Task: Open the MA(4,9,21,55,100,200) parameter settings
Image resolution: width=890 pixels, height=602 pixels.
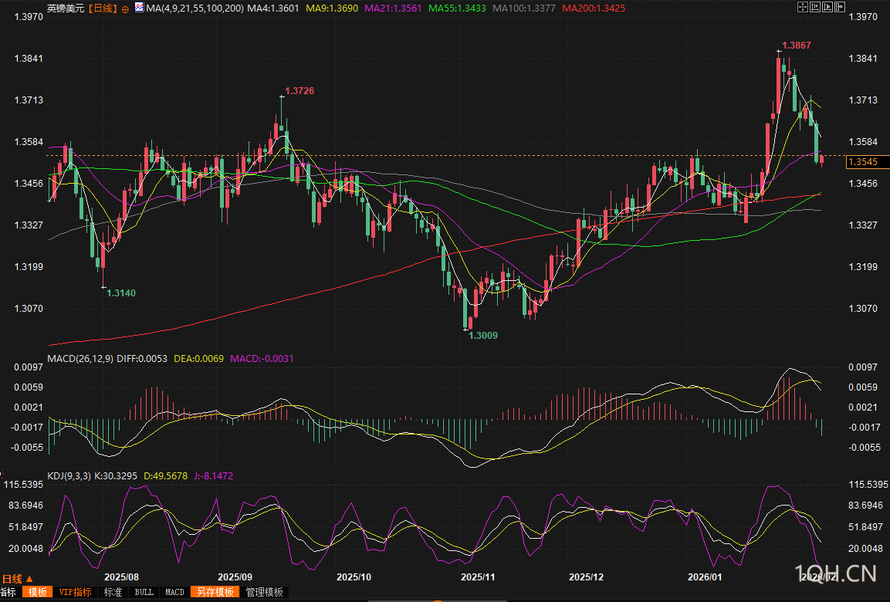Action: coord(194,8)
